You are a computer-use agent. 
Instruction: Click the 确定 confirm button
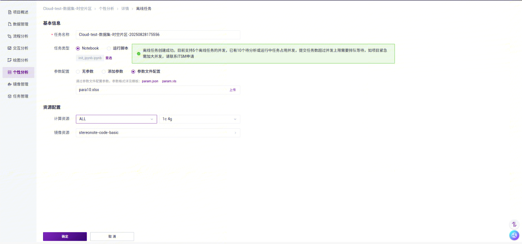coord(65,236)
